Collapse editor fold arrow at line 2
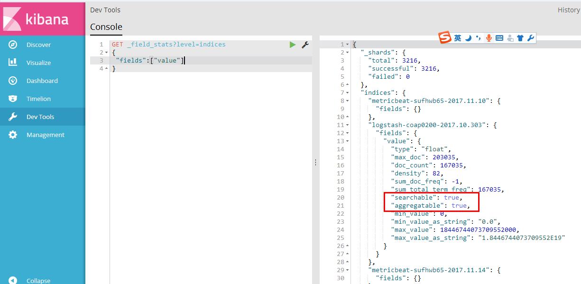Image resolution: width=581 pixels, height=284 pixels. tap(106, 53)
